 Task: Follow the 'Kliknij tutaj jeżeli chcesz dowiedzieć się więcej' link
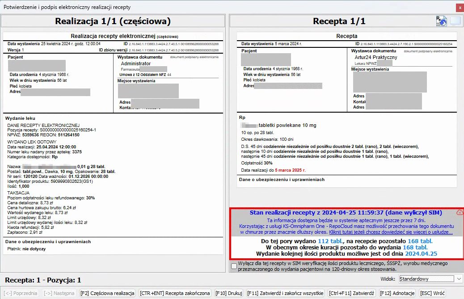[x=391, y=232]
